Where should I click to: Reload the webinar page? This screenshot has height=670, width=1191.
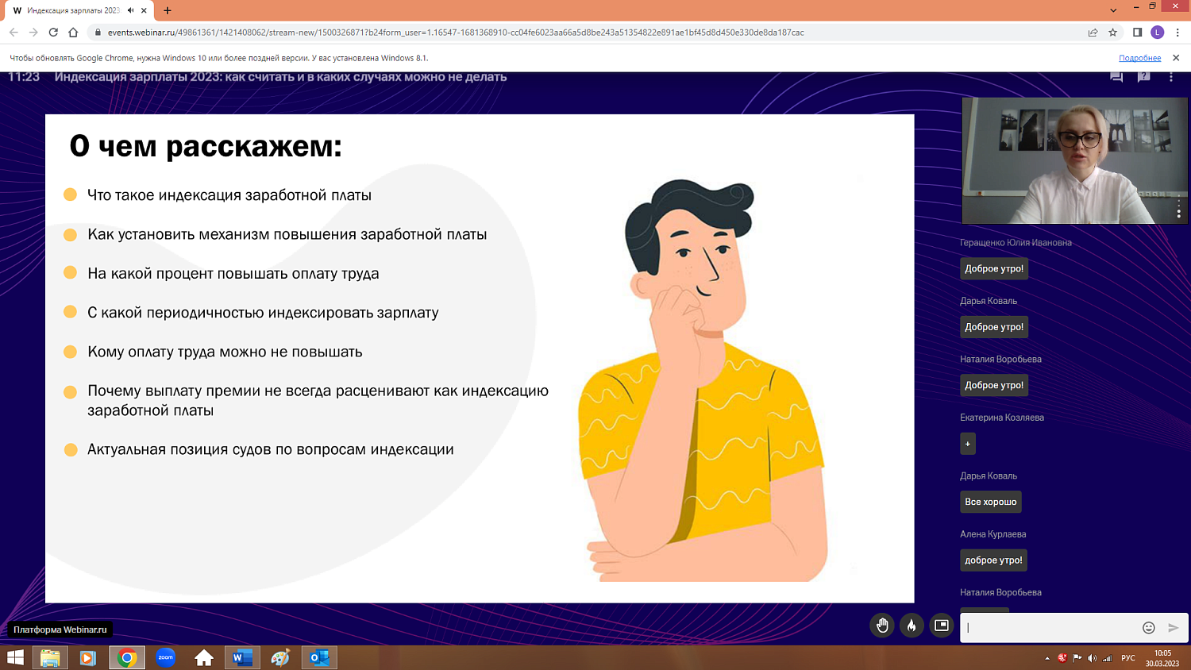coord(53,33)
